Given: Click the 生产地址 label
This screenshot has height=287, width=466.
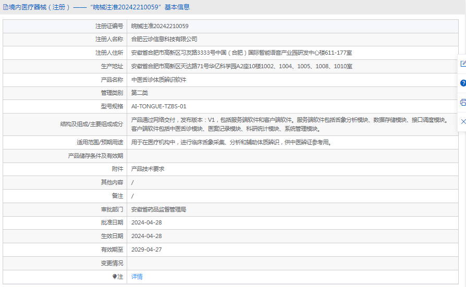Looking at the screenshot, I should pos(112,66).
